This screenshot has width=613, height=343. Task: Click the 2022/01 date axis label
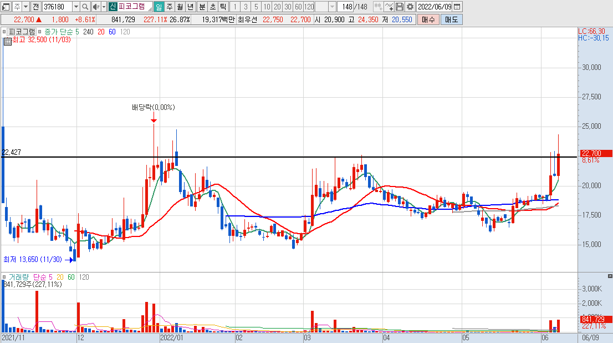[x=172, y=337]
